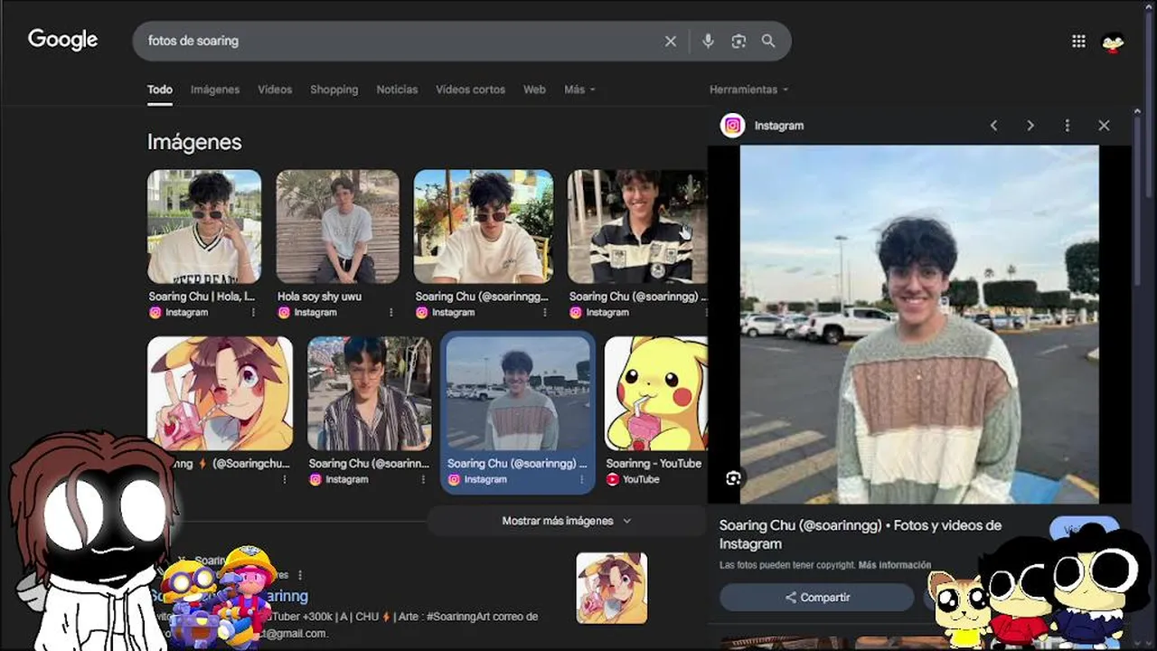The width and height of the screenshot is (1157, 651).
Task: Click the magnifier search icon
Action: 768,41
